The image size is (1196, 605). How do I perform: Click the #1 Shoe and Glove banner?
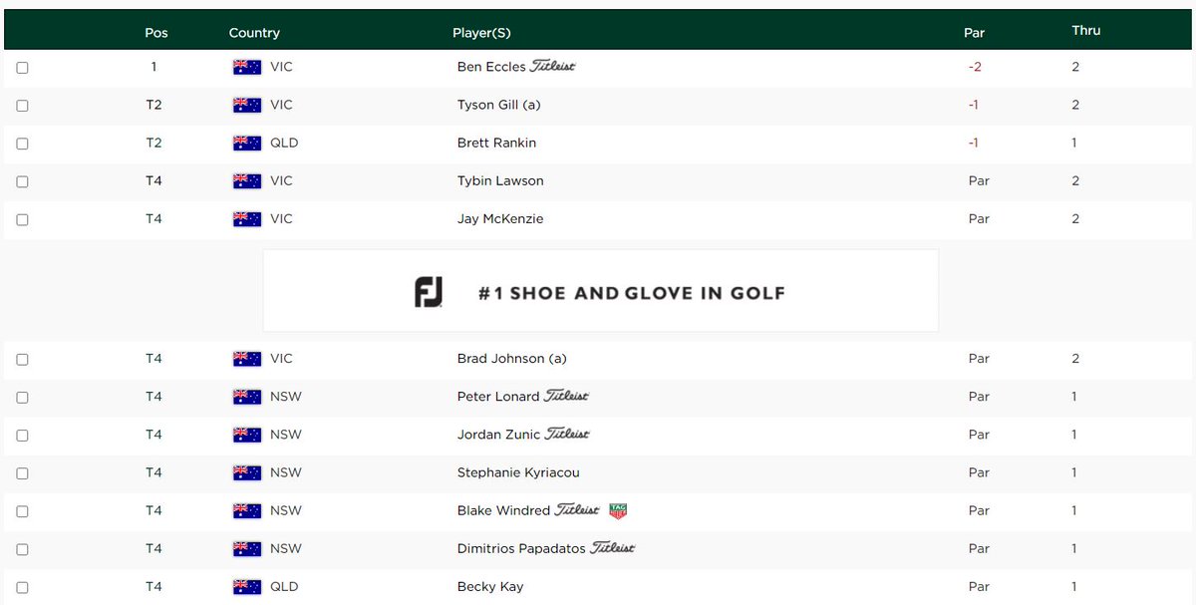[x=599, y=290]
